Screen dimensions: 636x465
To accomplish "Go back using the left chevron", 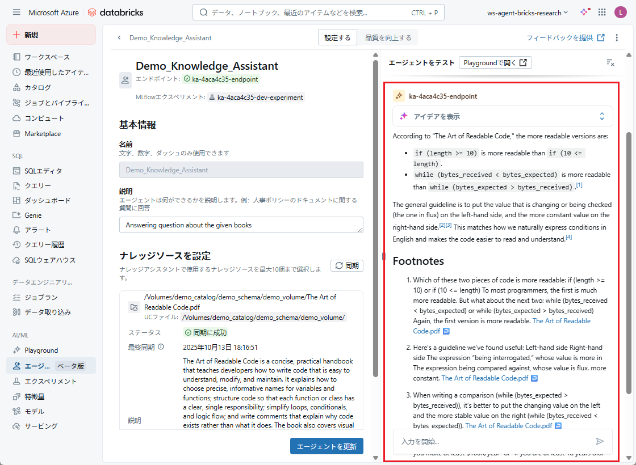I will click(119, 38).
